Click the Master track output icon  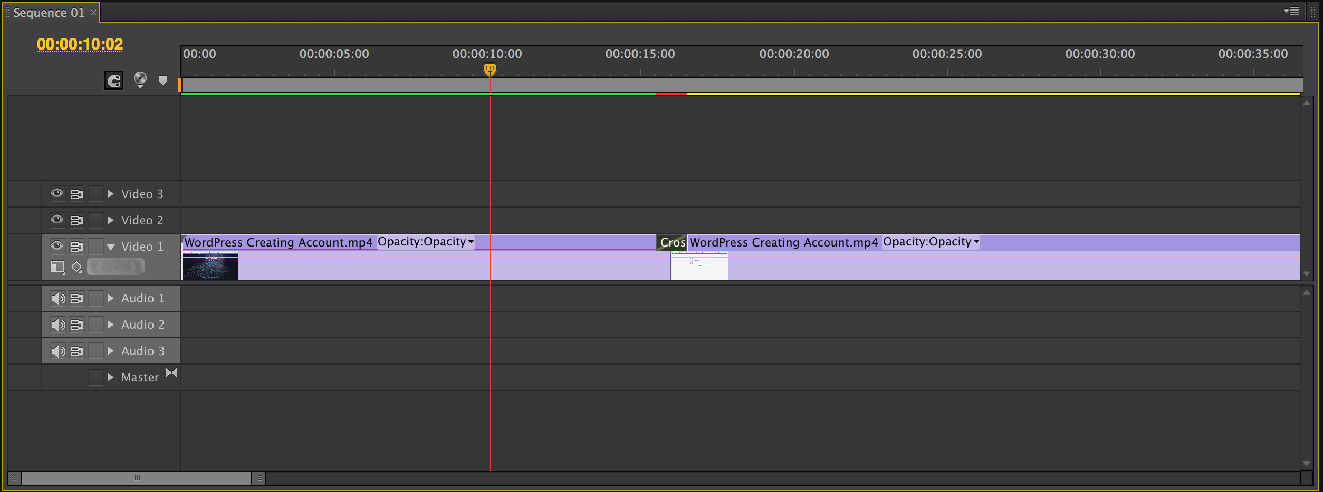171,373
